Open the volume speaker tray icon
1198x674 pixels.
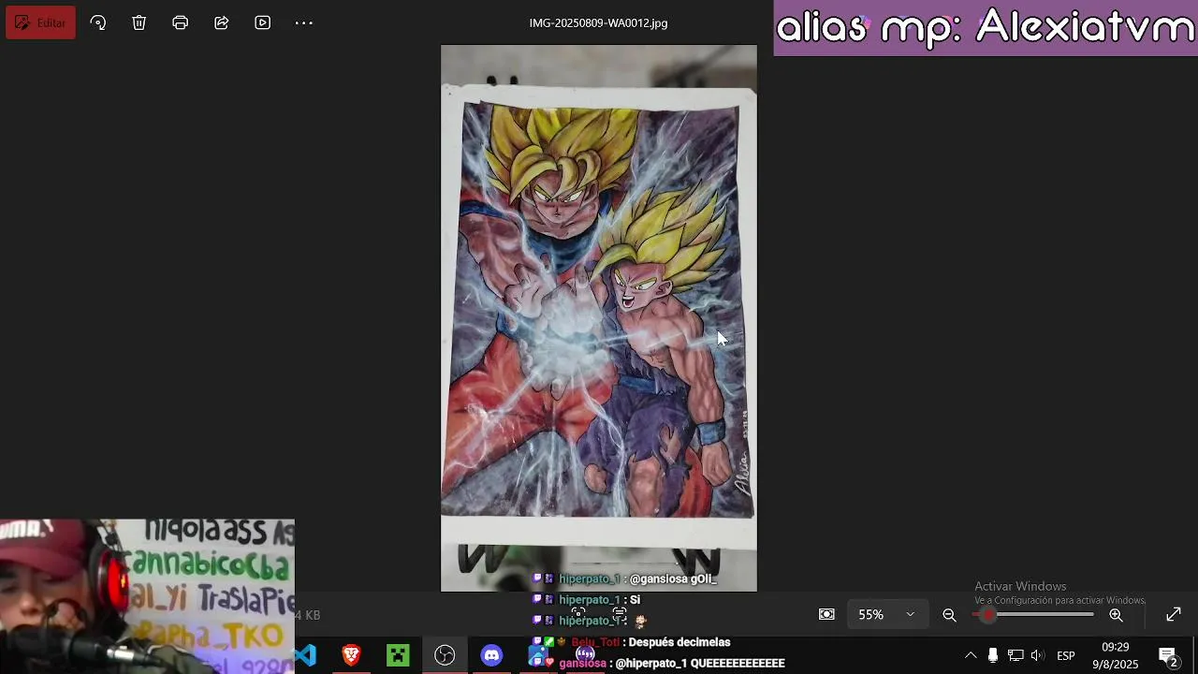pos(1037,655)
